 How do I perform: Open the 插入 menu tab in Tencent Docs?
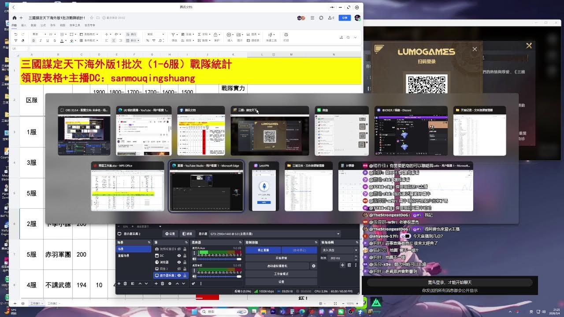[x=24, y=26]
